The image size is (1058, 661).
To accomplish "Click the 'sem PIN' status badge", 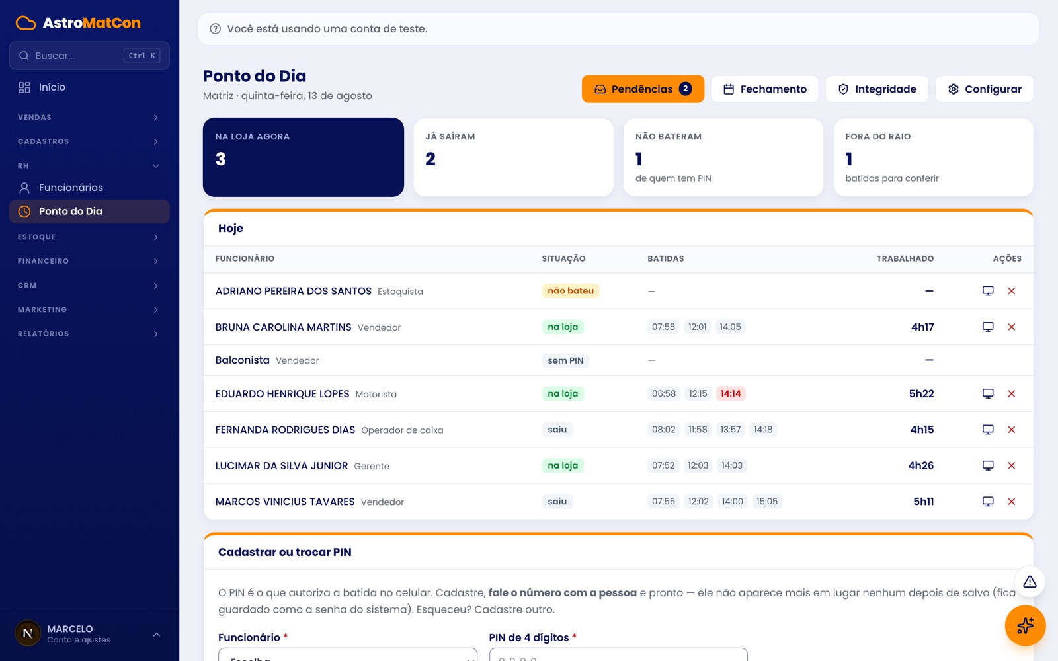I will tap(565, 360).
